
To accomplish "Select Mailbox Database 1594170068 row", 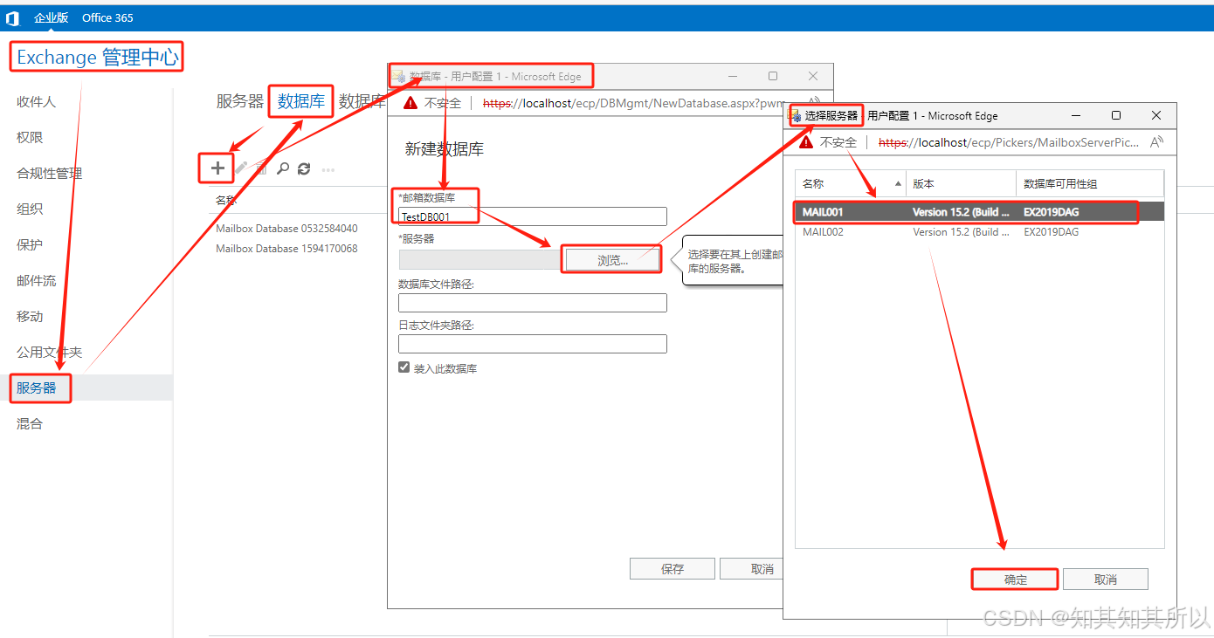I will (286, 249).
